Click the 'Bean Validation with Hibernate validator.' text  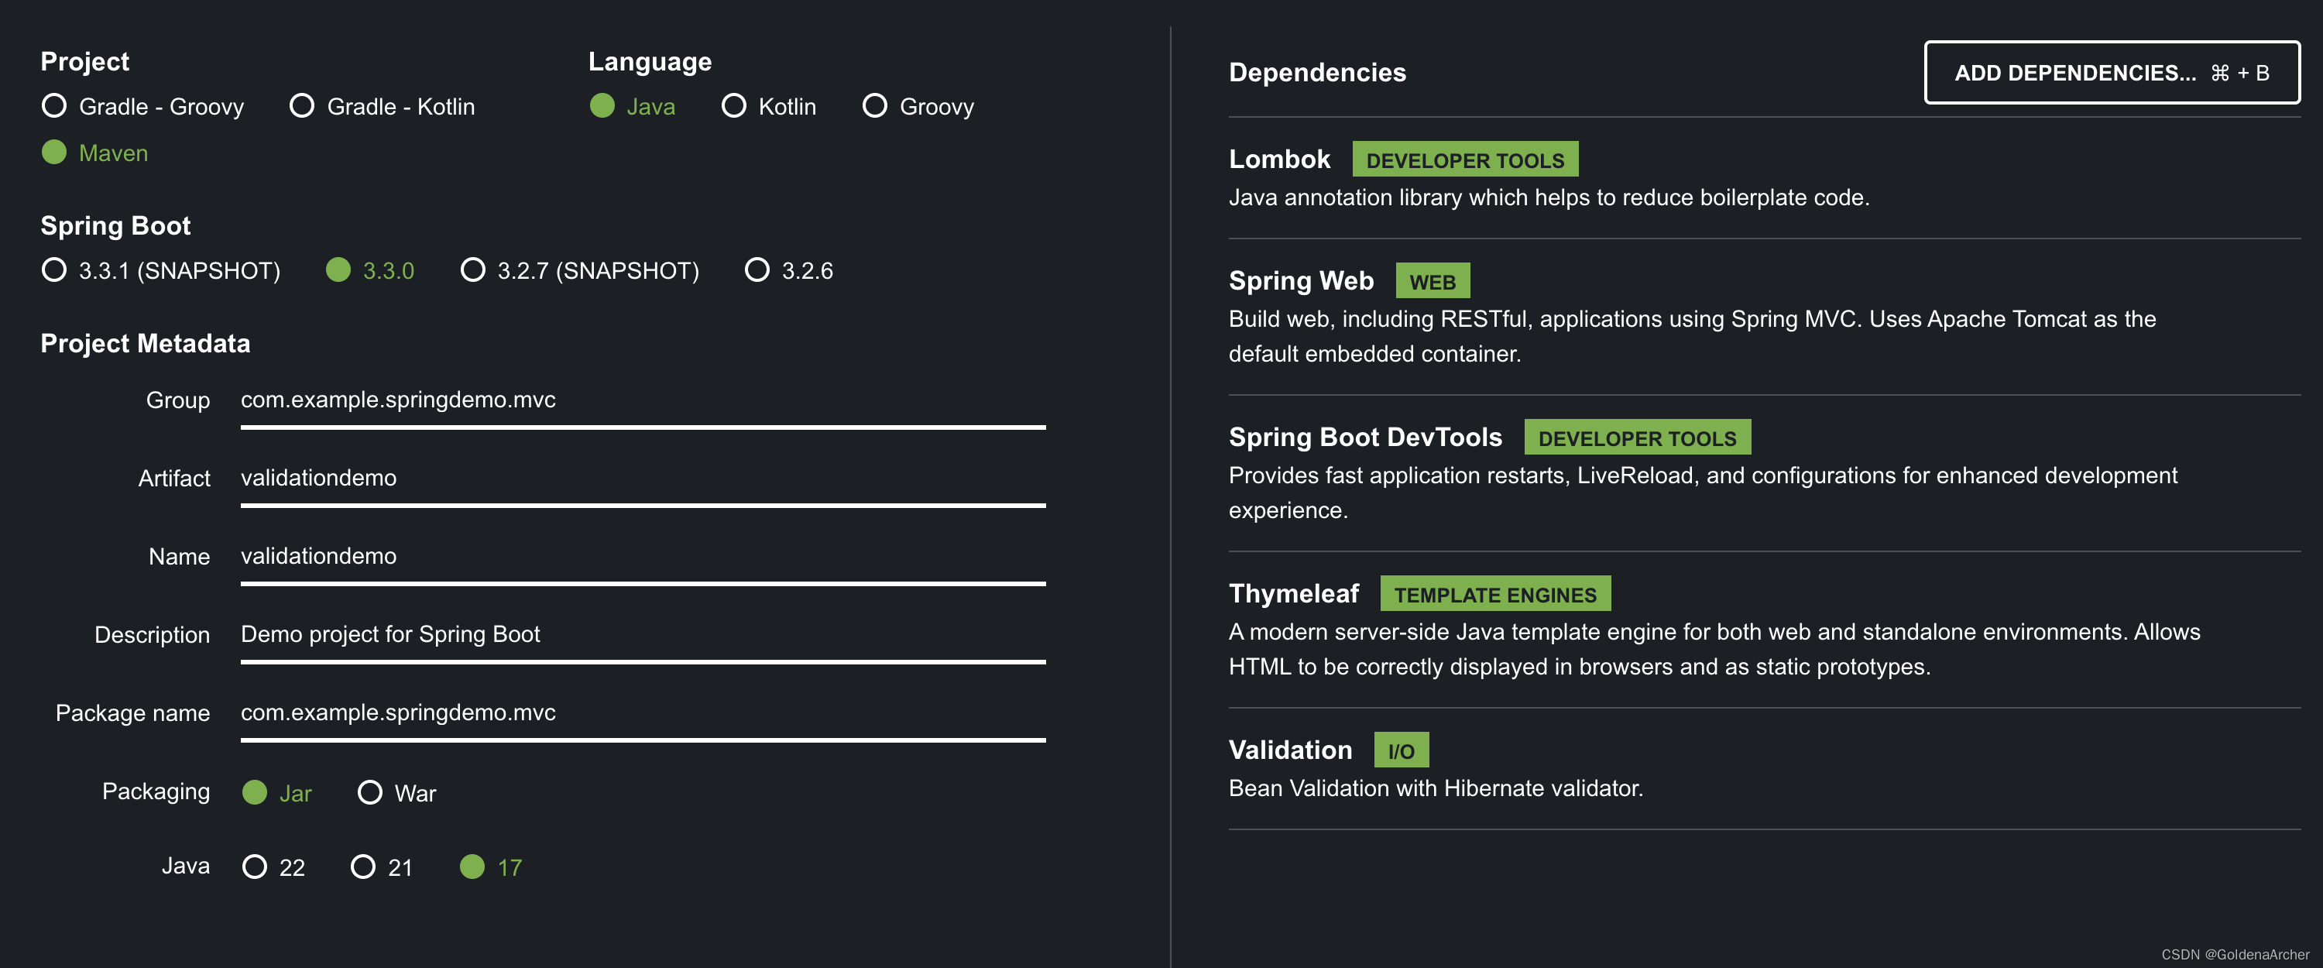(1436, 788)
